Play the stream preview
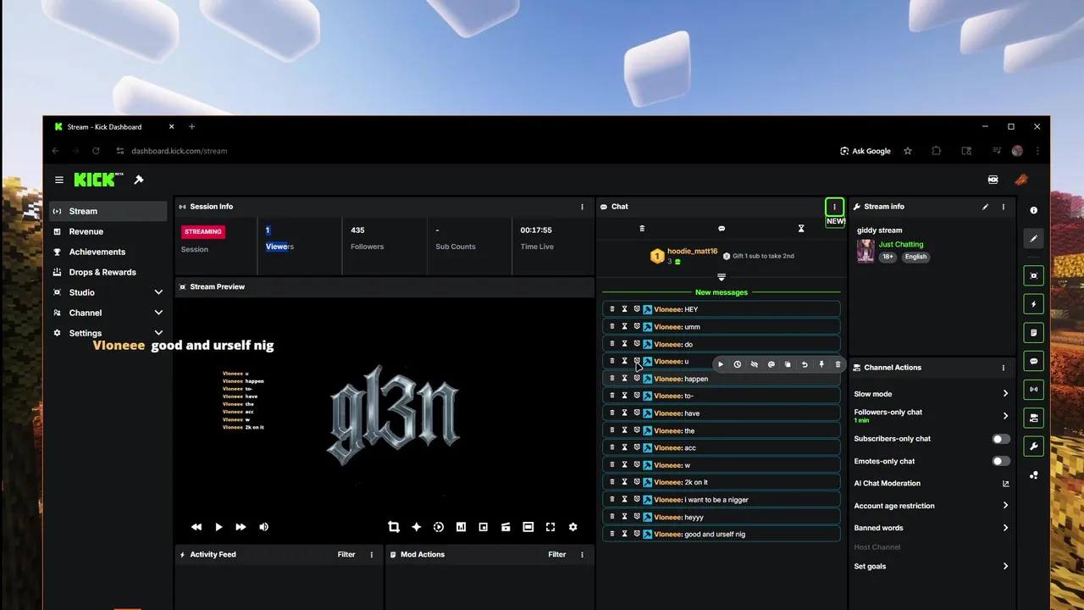 tap(218, 527)
